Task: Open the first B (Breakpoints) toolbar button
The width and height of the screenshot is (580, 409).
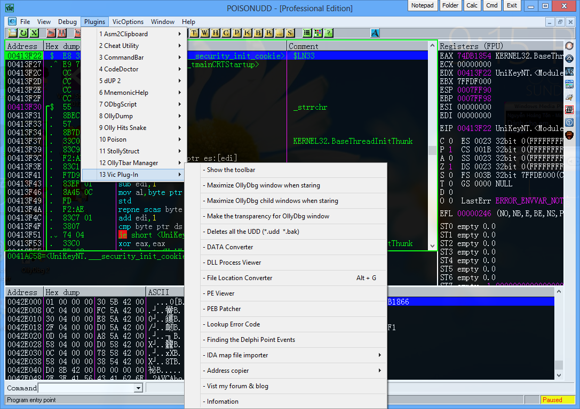Action: pos(258,33)
